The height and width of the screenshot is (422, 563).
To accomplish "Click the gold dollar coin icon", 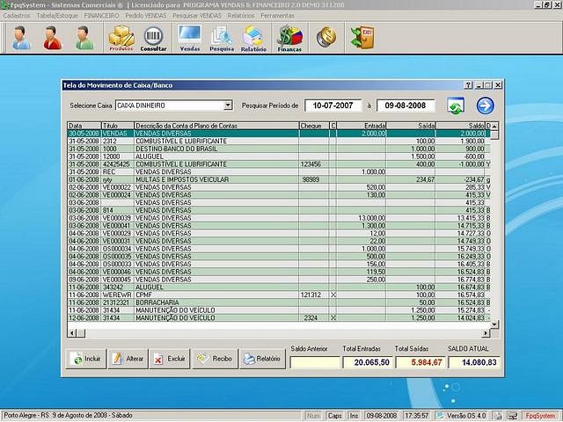I will (326, 37).
